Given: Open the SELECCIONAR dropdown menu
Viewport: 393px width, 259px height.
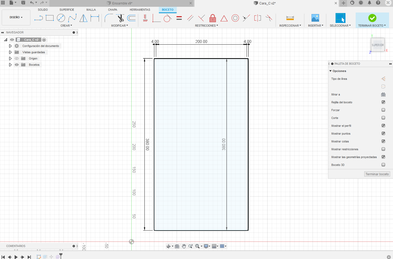Looking at the screenshot, I should pyautogui.click(x=340, y=26).
